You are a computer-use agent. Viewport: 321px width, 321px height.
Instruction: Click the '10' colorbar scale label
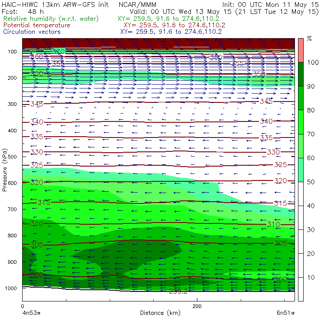311,277
